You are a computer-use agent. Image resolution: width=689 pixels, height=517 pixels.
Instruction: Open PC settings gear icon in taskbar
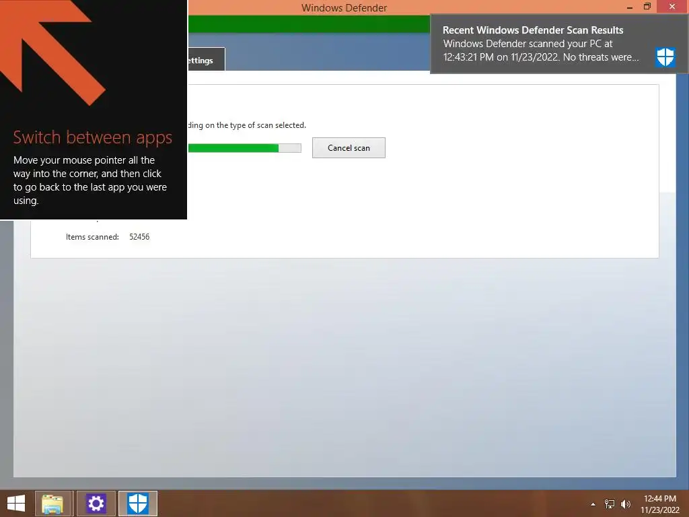(96, 504)
